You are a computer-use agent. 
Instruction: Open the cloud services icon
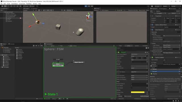point(152,6)
